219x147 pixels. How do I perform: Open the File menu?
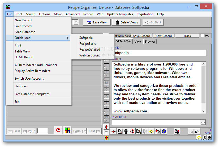coord(10,14)
